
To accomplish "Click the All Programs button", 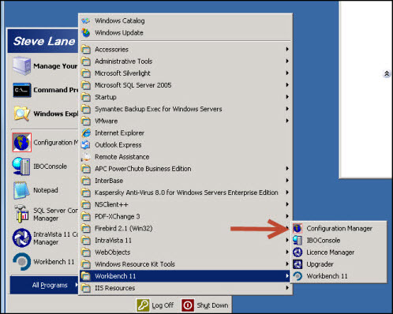I will 44,285.
